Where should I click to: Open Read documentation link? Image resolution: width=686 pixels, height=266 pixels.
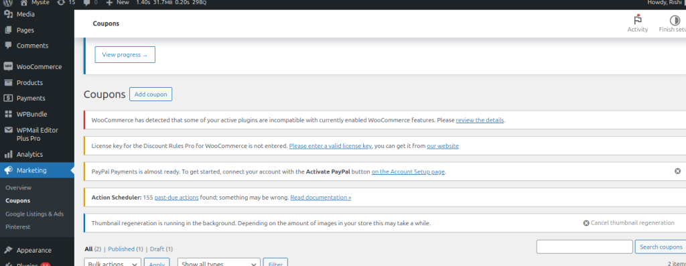tap(321, 197)
